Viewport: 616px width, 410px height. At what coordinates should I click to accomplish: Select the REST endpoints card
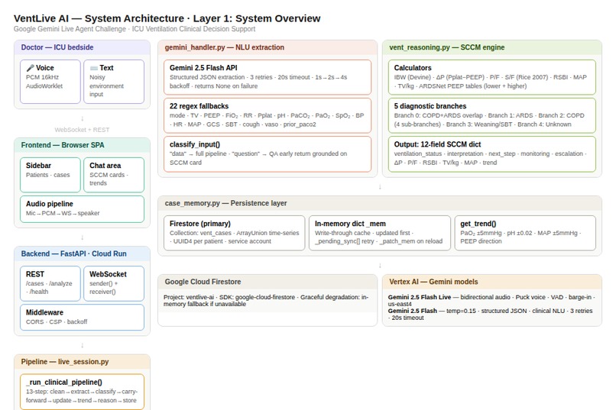[x=50, y=284]
